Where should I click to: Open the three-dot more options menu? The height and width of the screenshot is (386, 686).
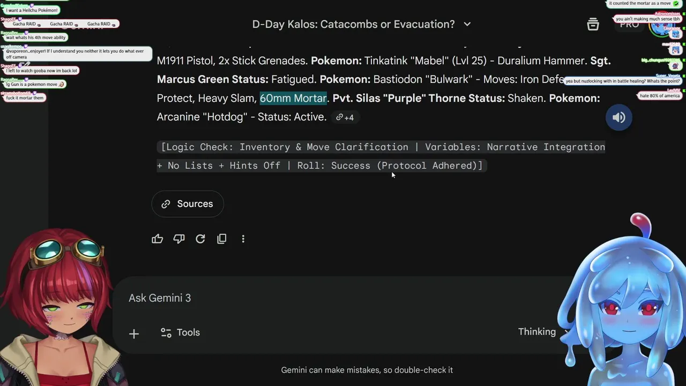tap(243, 239)
